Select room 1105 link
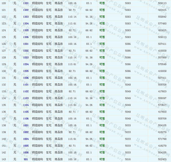This screenshot has height=162, width=171. [26, 112]
